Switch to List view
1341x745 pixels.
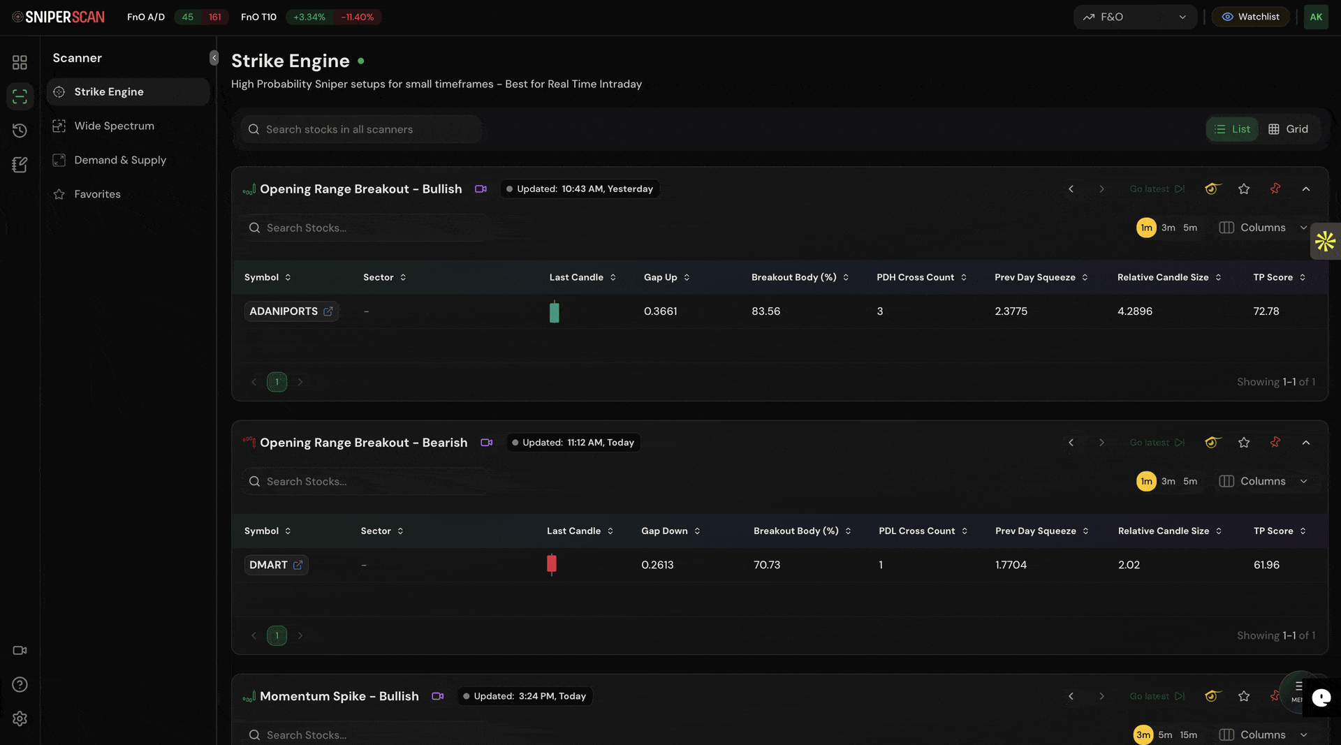(x=1232, y=129)
